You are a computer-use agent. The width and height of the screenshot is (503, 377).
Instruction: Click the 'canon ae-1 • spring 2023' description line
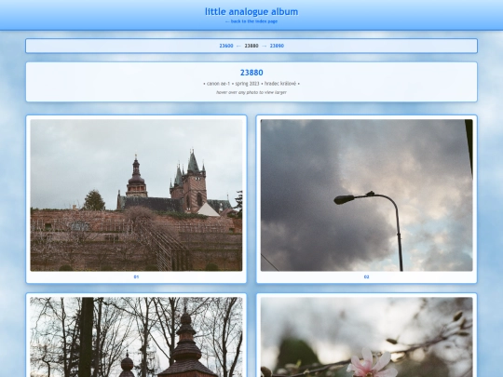[251, 84]
